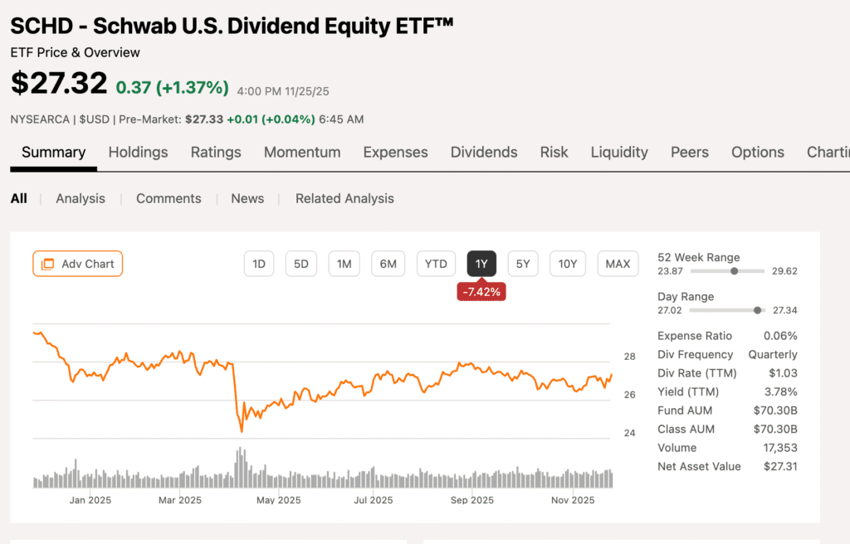Select the 5Y chart range
This screenshot has height=544, width=850.
(523, 264)
